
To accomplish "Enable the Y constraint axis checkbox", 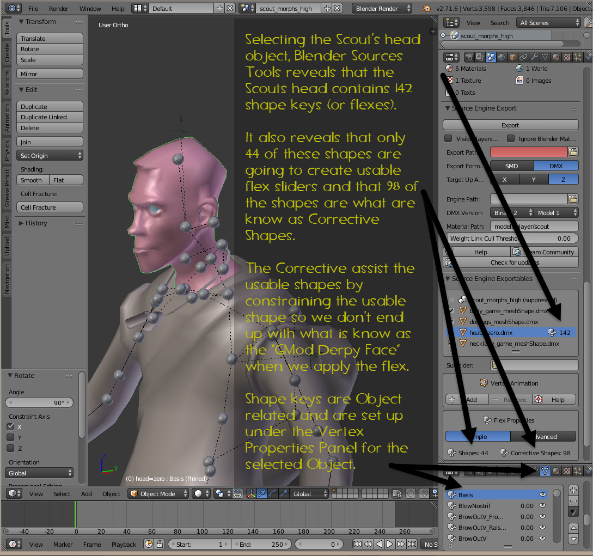I will pos(10,437).
